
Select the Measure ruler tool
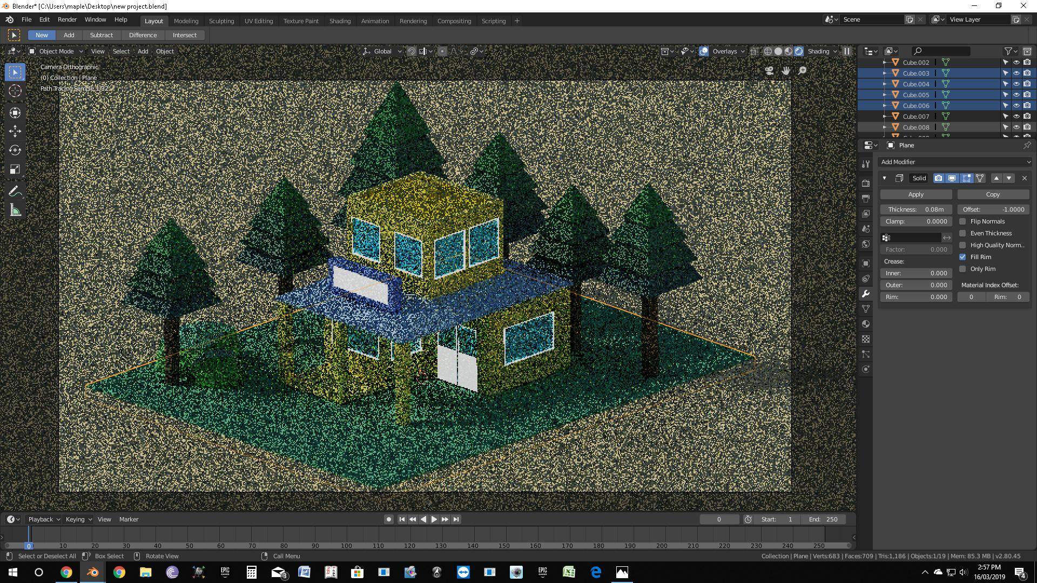click(x=15, y=211)
